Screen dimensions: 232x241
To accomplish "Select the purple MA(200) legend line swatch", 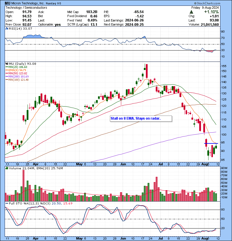I will [7, 77].
